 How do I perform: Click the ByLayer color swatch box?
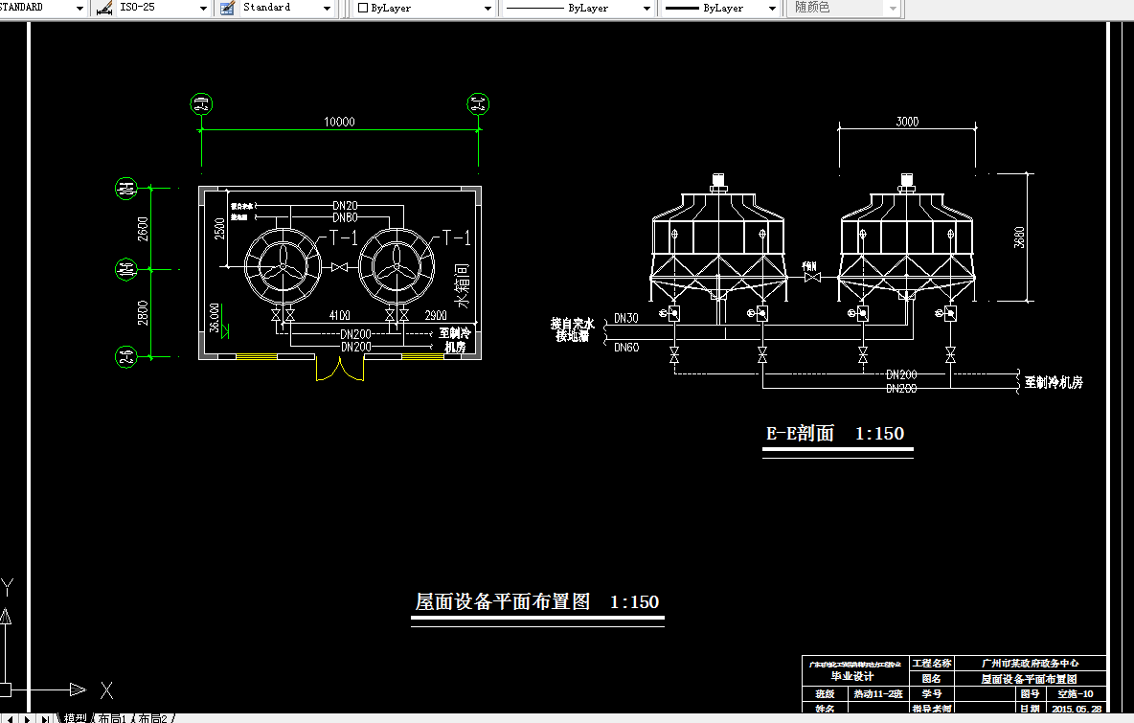(363, 8)
